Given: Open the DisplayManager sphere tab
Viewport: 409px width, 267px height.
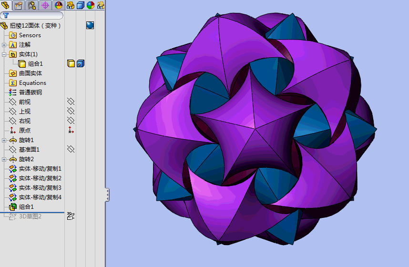Looking at the screenshot, I should 59,5.
